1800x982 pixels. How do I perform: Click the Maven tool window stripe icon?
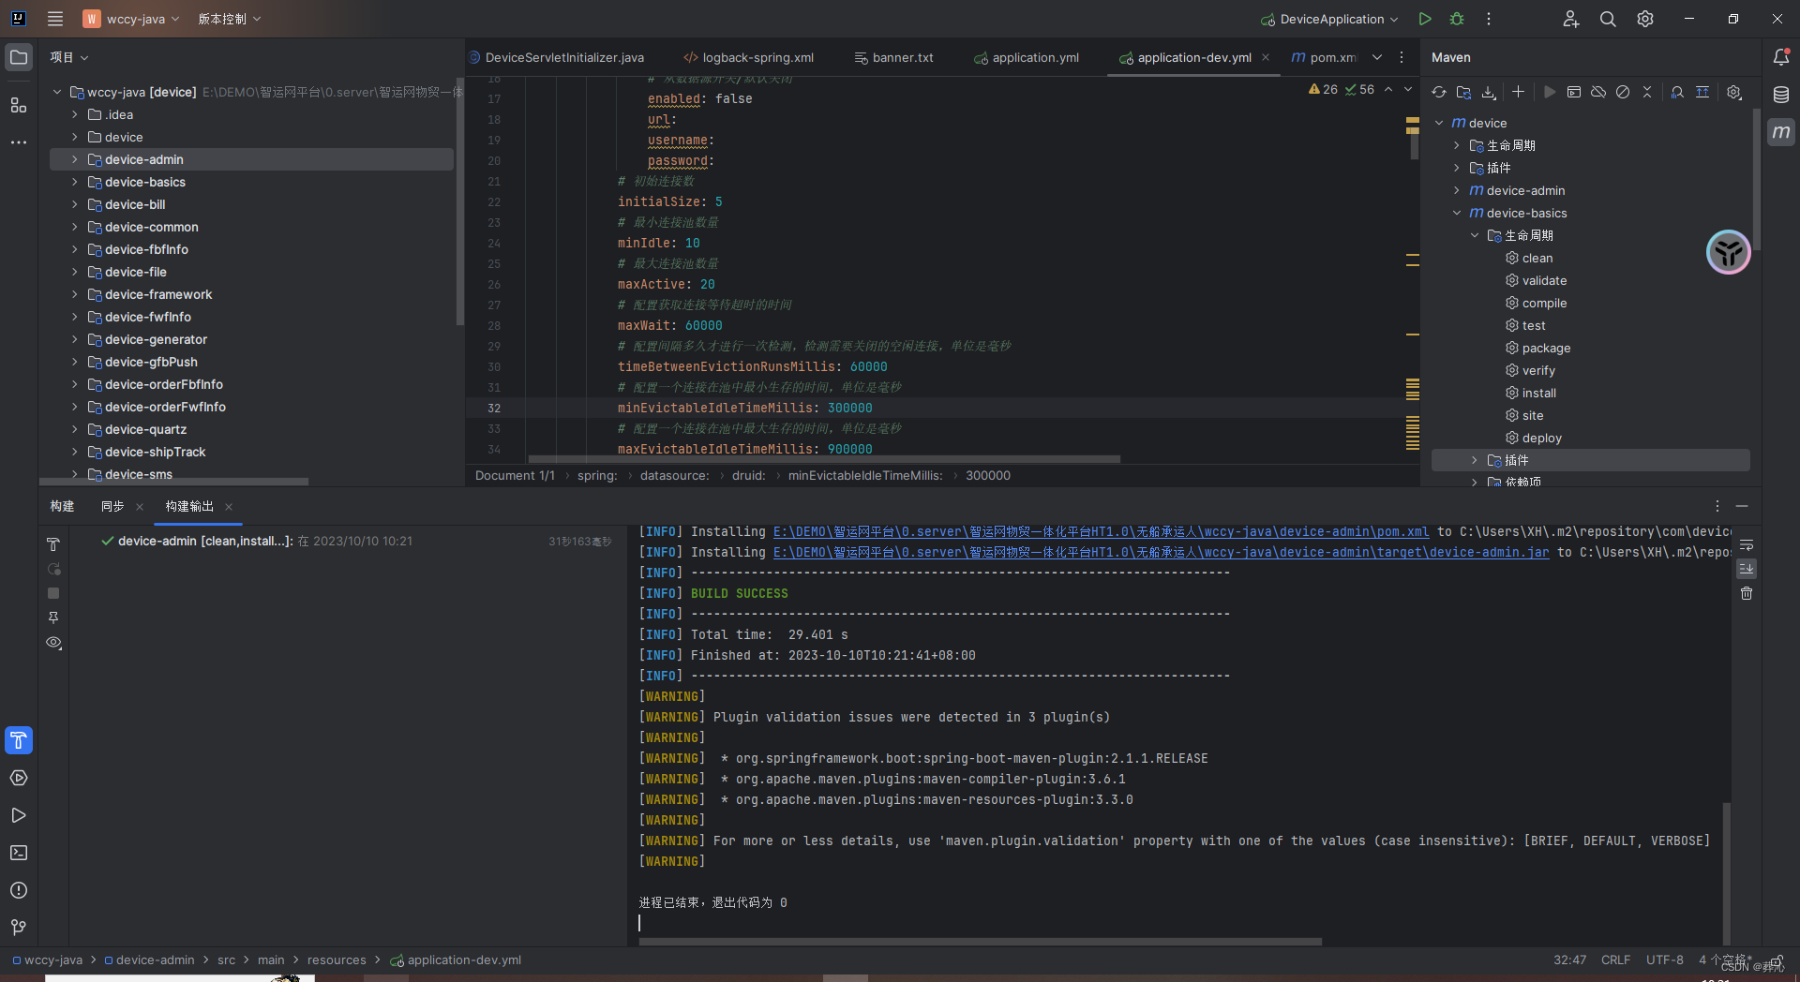pos(1781,132)
